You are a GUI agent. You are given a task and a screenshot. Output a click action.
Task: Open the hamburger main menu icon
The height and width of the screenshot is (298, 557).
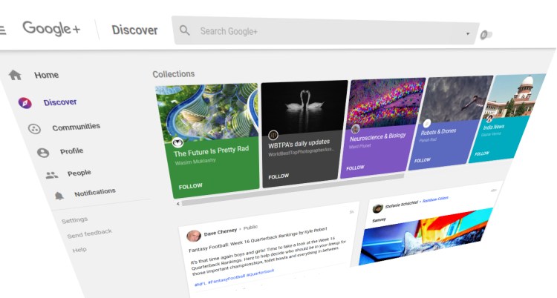click(2, 31)
